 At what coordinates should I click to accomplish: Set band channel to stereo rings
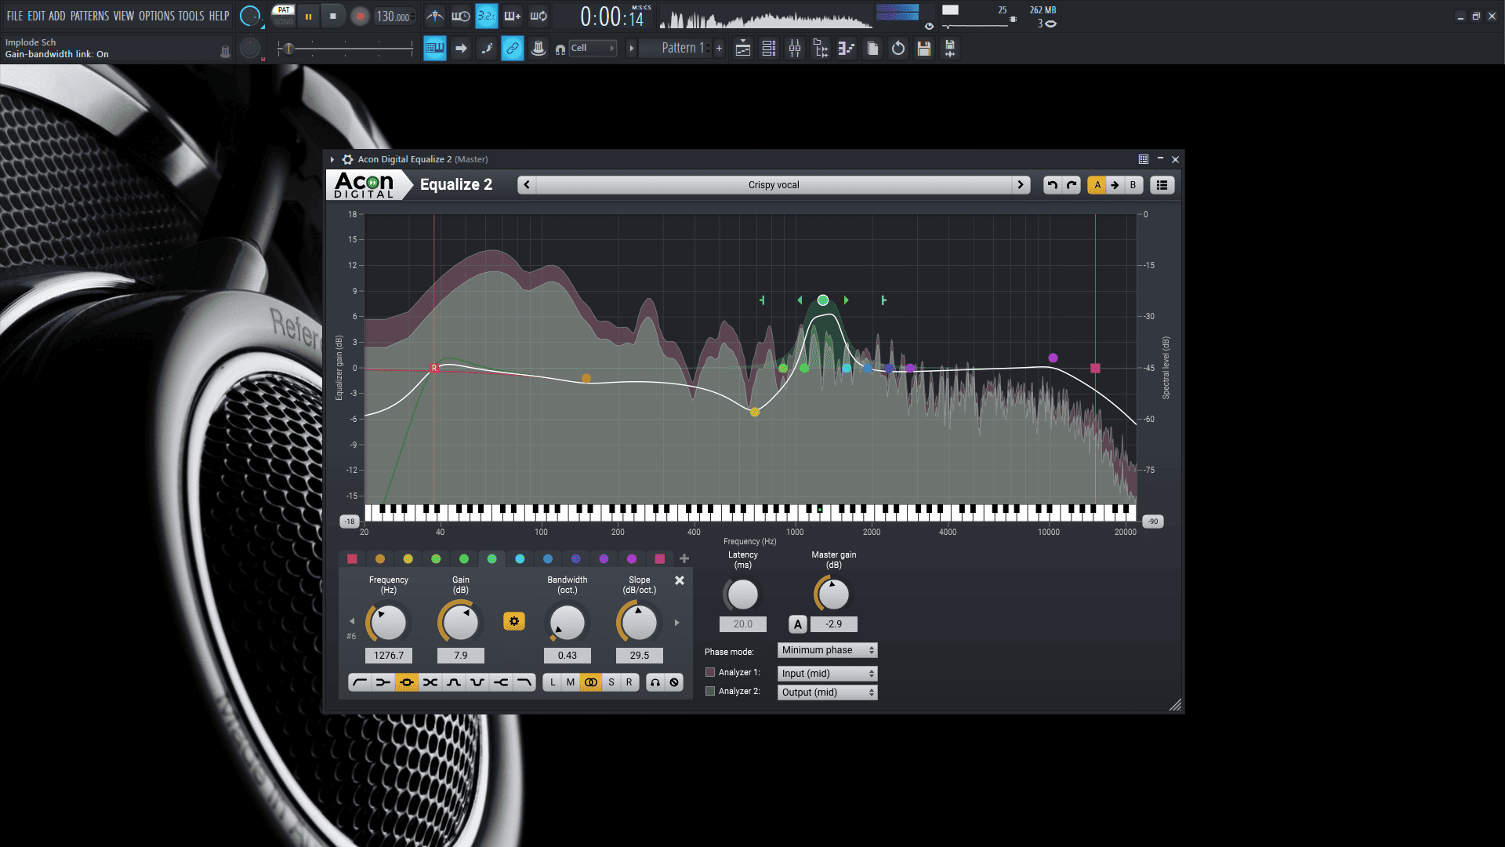tap(591, 682)
